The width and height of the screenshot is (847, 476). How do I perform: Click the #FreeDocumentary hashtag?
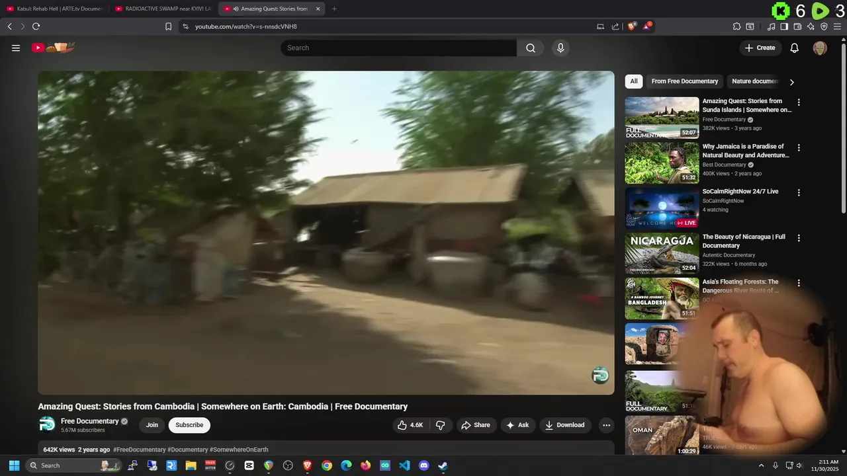[140, 450]
